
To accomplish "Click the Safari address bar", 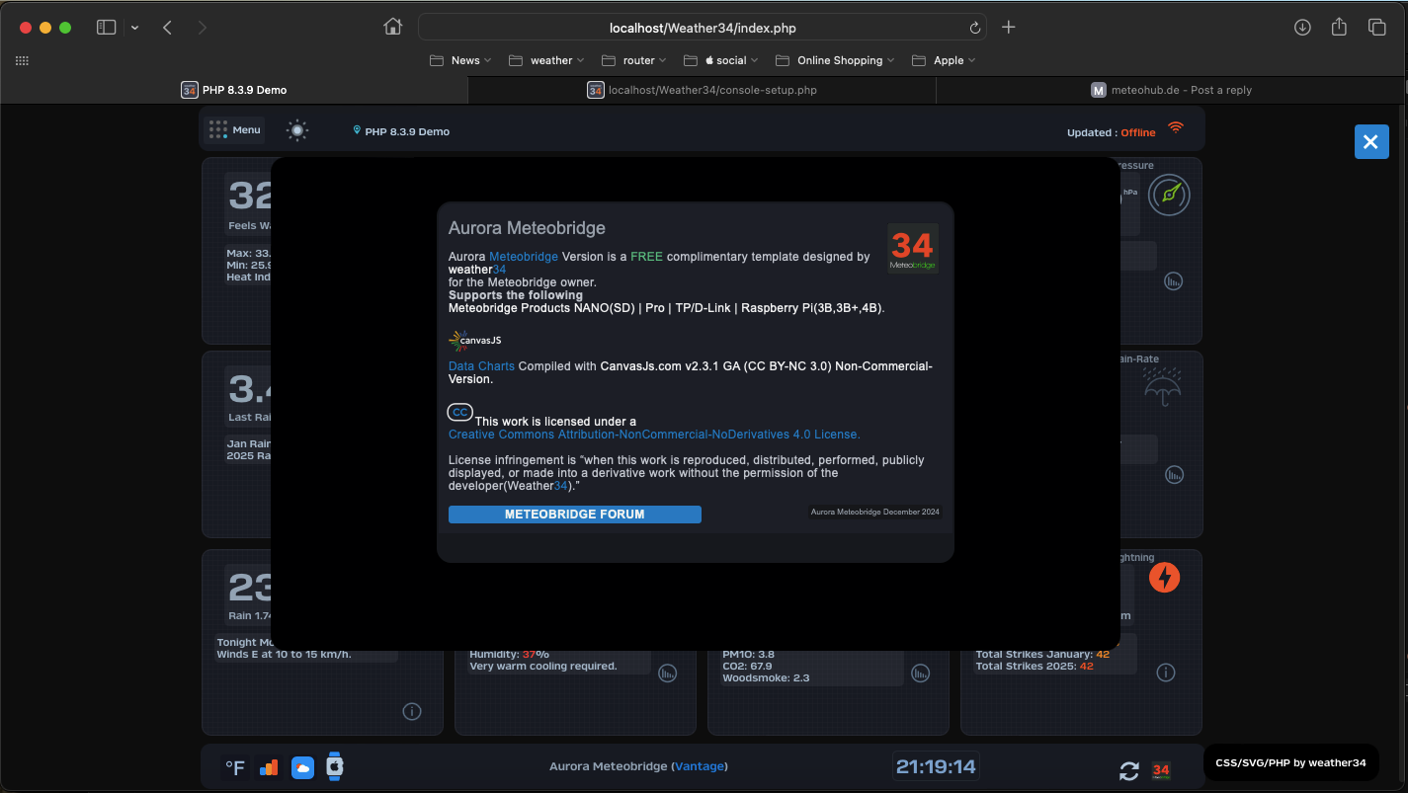I will (702, 28).
